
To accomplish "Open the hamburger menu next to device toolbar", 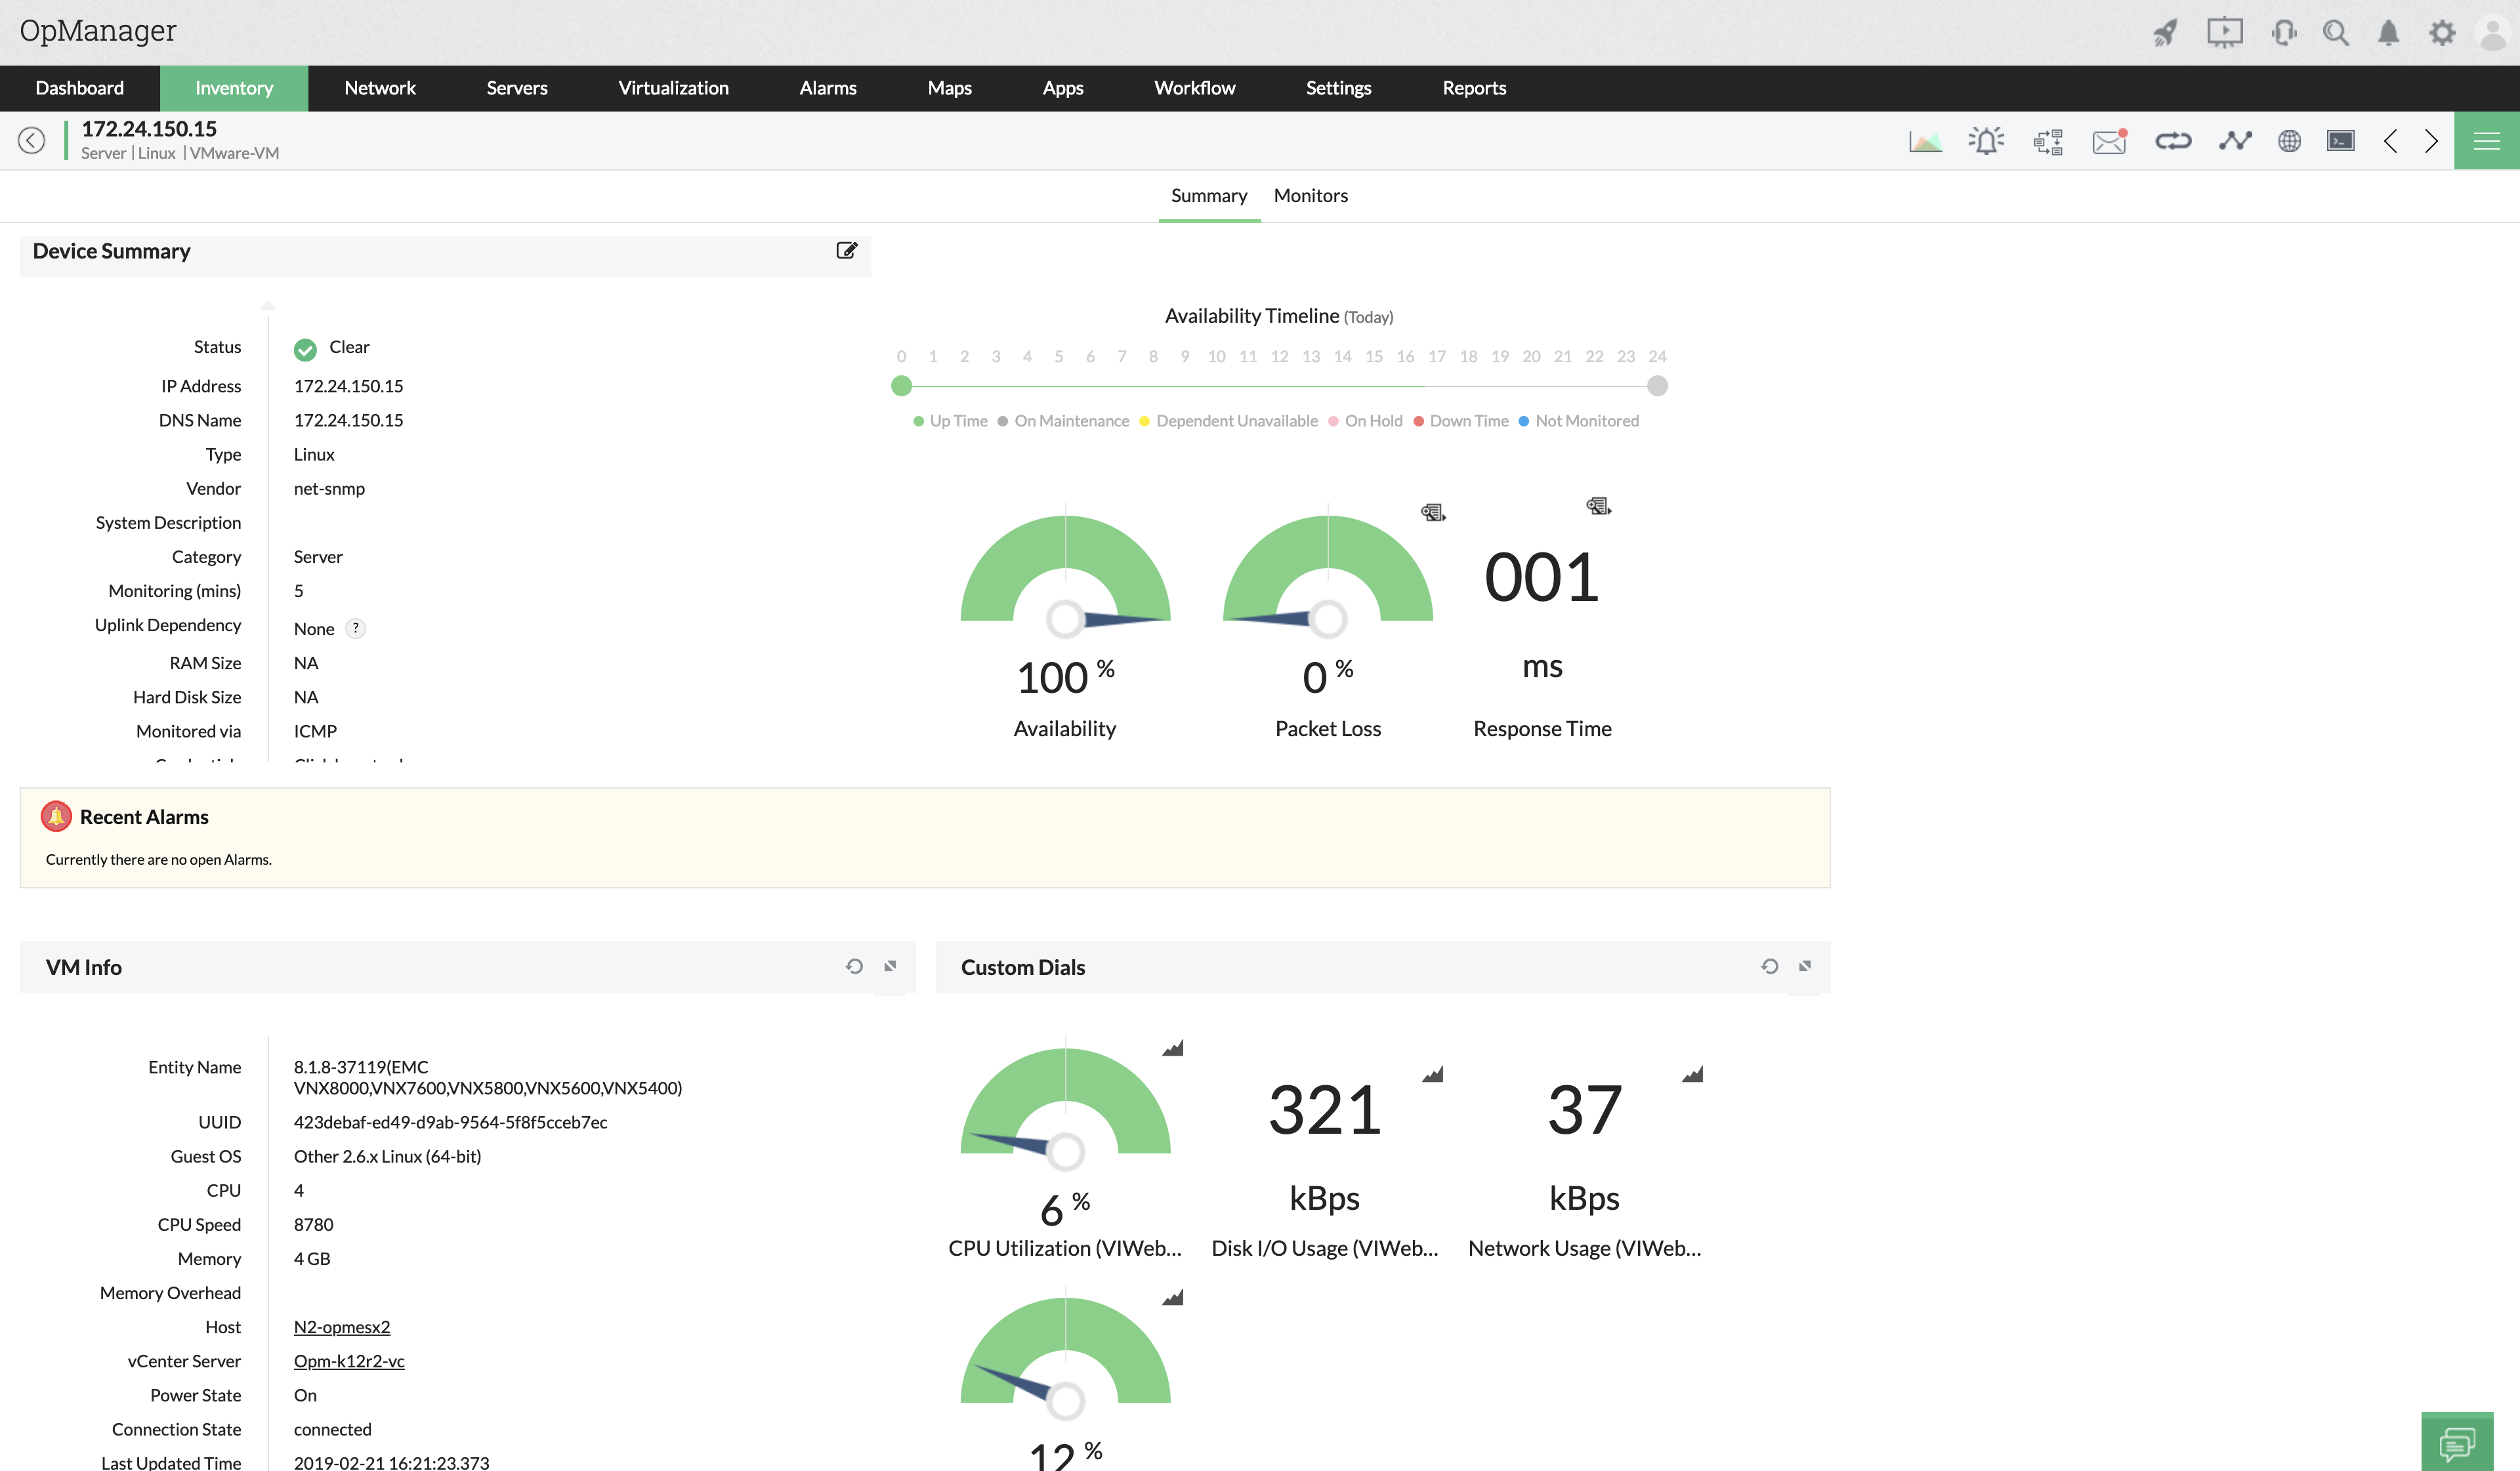I will pos(2488,140).
